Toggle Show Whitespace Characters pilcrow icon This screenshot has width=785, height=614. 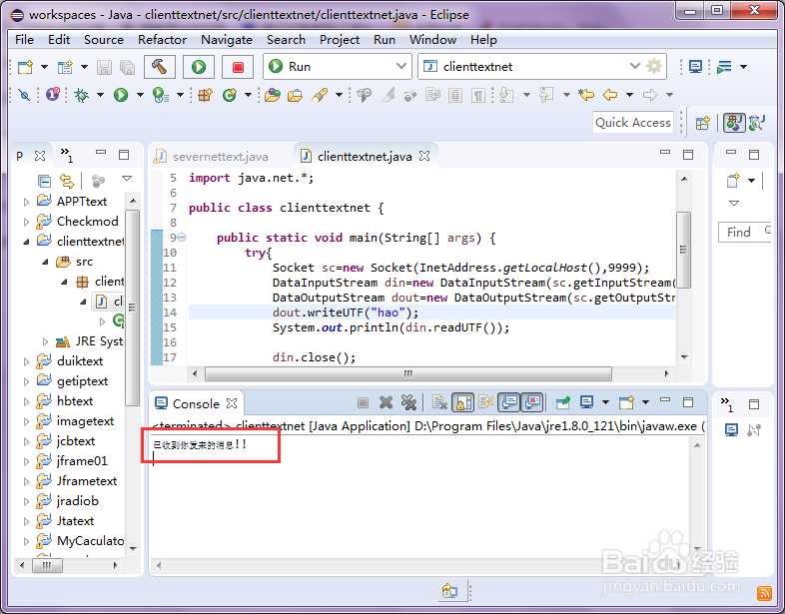(x=478, y=95)
